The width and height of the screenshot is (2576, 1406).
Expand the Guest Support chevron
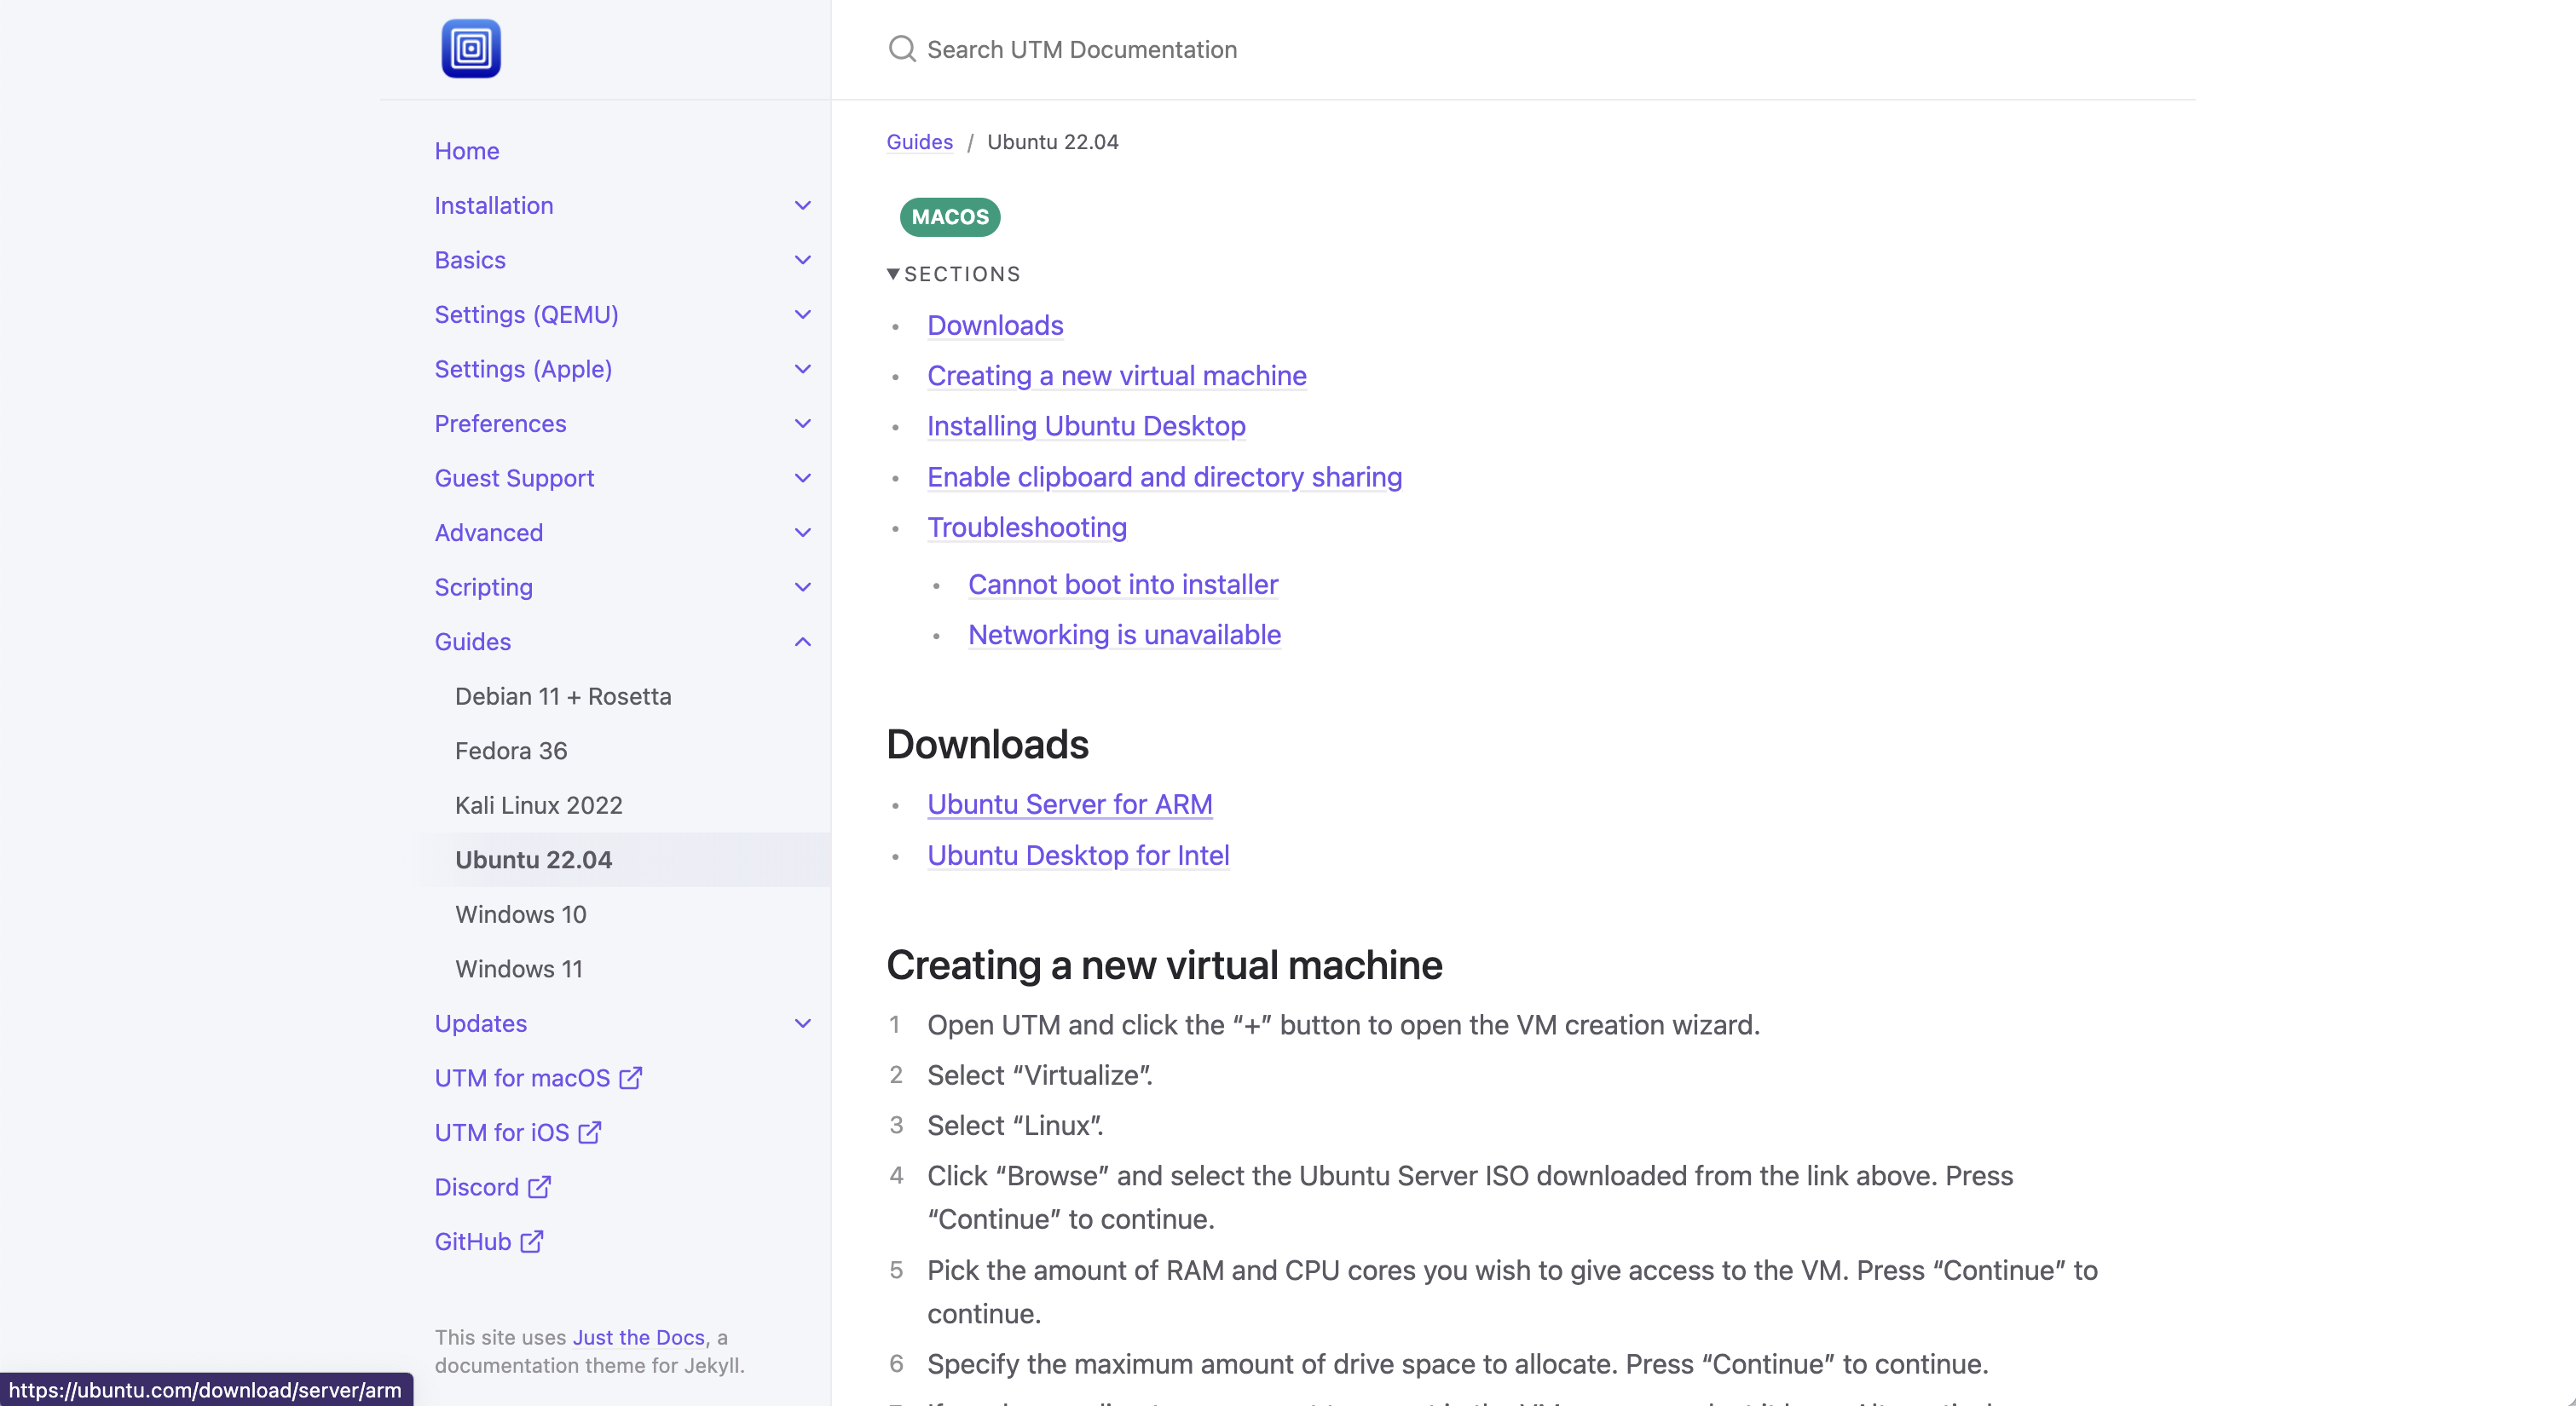pos(802,478)
